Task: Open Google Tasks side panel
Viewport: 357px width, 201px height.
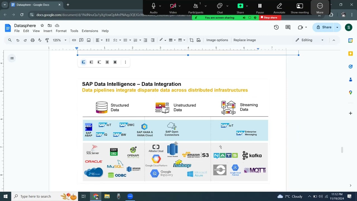Action: 351,66
